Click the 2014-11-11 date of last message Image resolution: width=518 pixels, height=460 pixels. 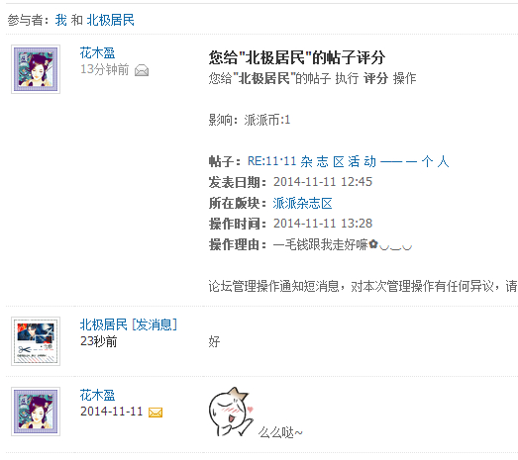(x=111, y=412)
